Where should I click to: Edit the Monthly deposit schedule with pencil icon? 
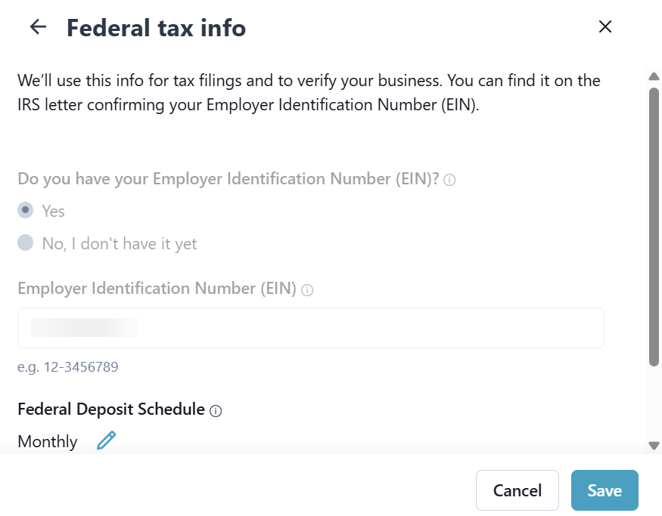coord(107,440)
